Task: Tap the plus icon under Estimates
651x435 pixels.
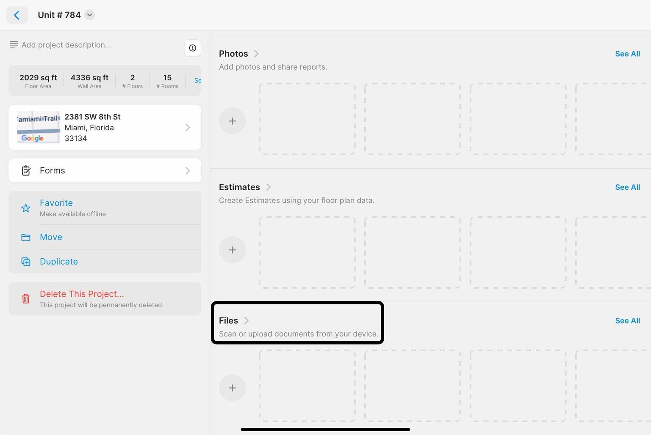Action: [x=232, y=249]
